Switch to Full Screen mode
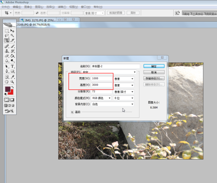 (13, 106)
